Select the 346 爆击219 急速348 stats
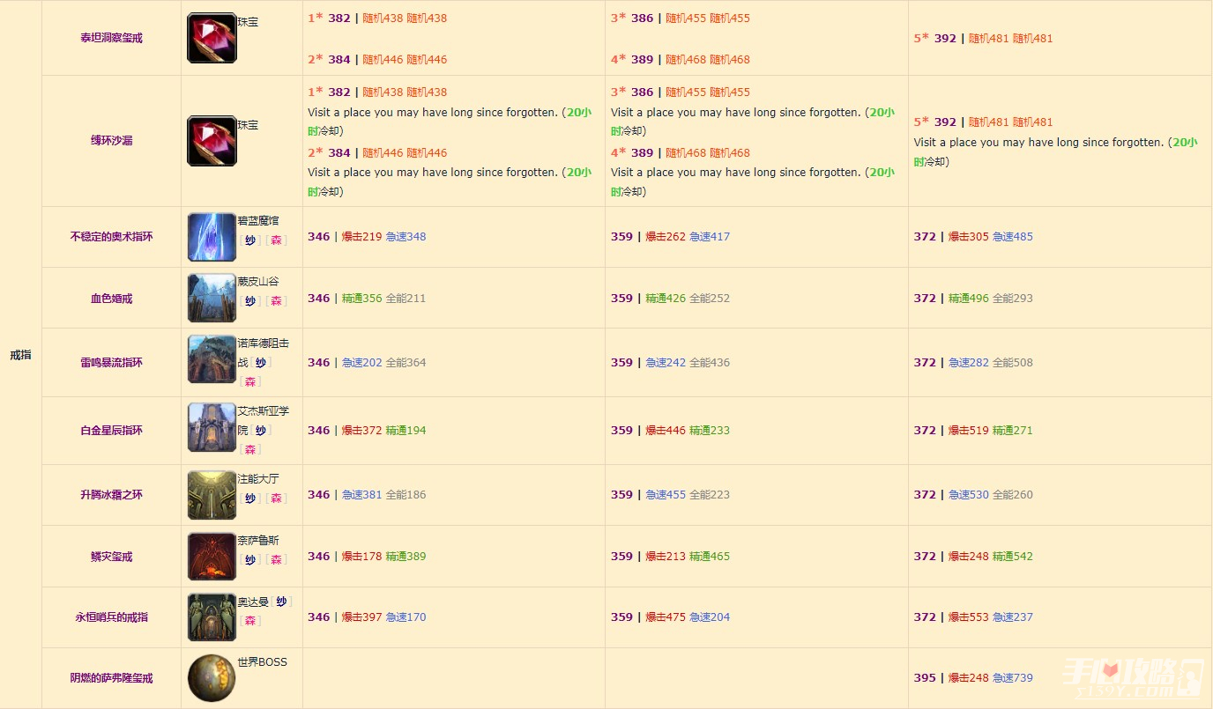Image resolution: width=1213 pixels, height=709 pixels. click(x=367, y=236)
